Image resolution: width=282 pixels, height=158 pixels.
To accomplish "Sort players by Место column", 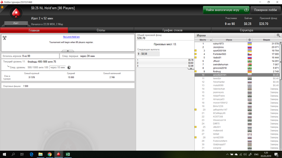I will pos(203,40).
